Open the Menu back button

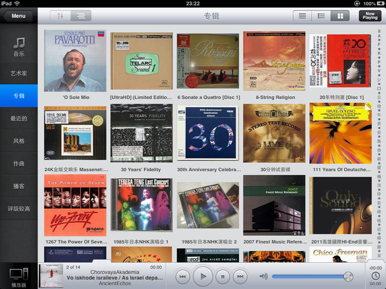pyautogui.click(x=19, y=16)
